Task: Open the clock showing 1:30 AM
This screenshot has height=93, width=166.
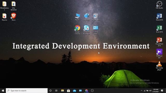Action: pos(156,91)
